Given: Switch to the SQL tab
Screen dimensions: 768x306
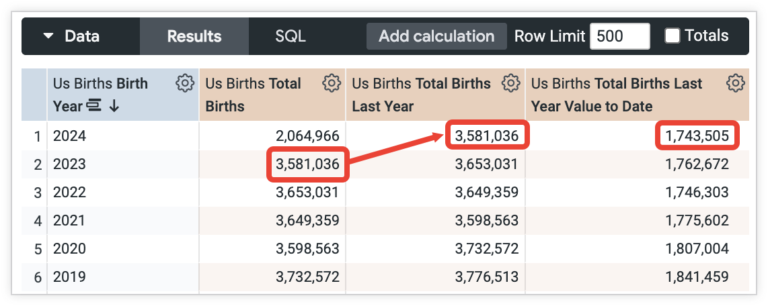Looking at the screenshot, I should tap(291, 36).
